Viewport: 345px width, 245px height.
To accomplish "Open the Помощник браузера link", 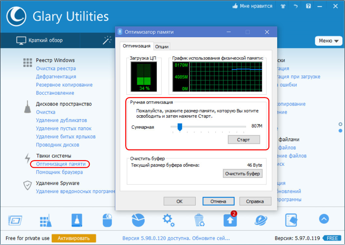I will 59,172.
